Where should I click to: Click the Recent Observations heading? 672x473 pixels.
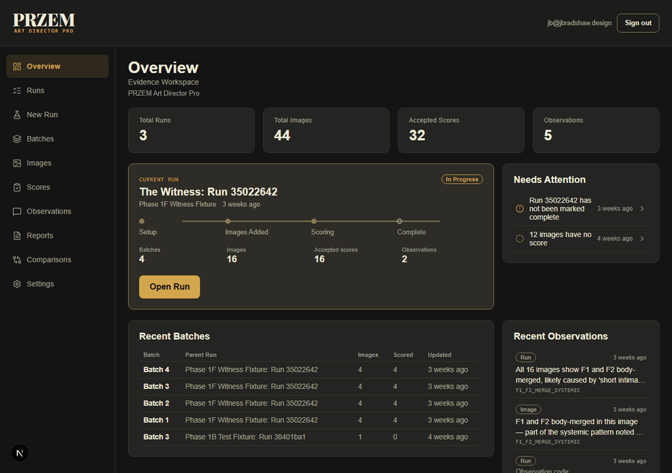561,336
